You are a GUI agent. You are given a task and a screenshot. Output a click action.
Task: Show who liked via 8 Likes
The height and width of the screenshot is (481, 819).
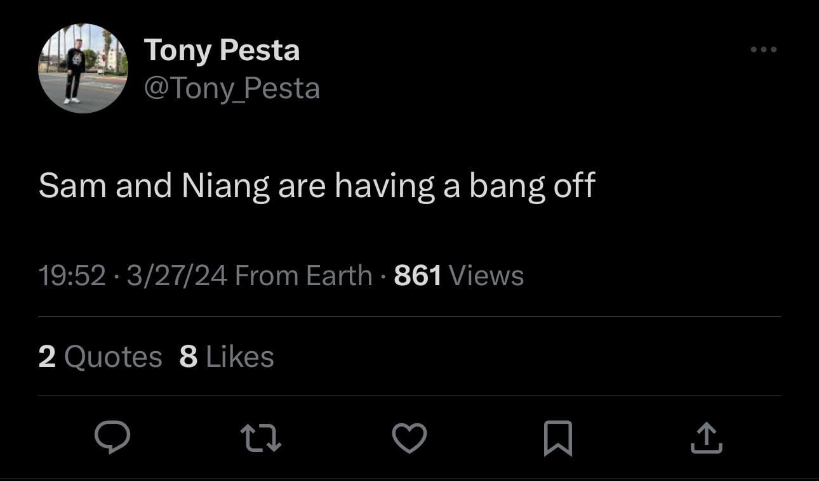[227, 357]
